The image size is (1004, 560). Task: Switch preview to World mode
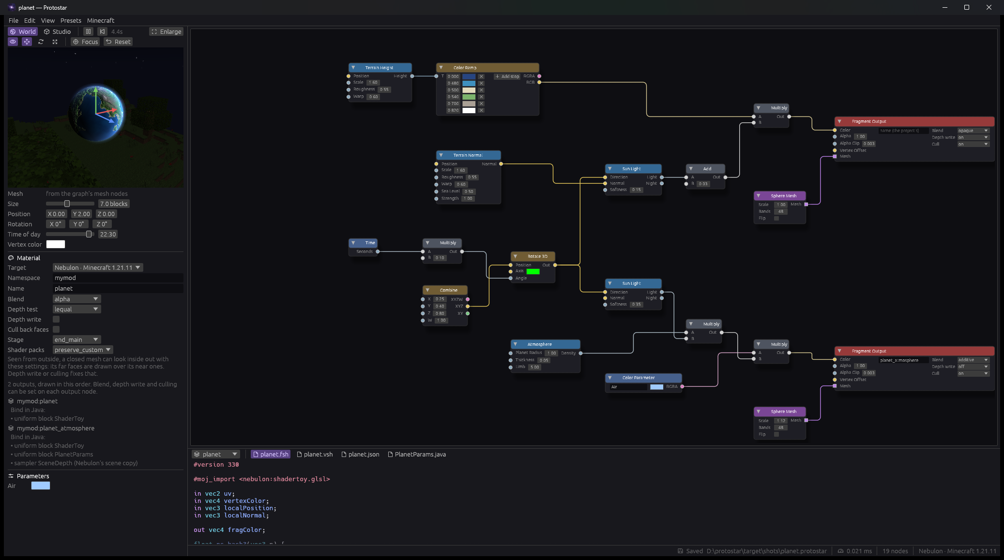point(23,31)
